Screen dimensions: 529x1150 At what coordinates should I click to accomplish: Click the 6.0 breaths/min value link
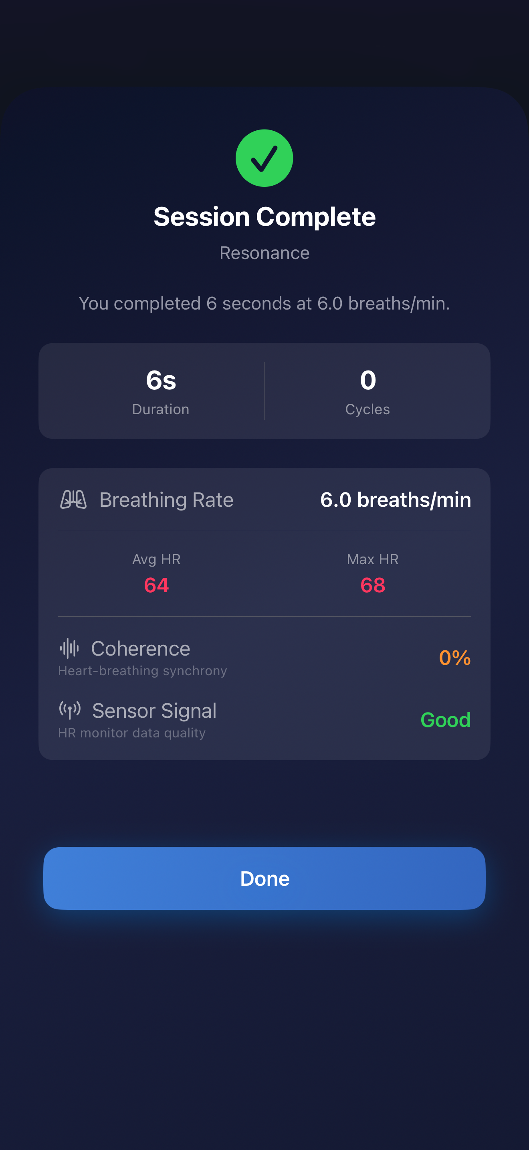click(x=396, y=500)
